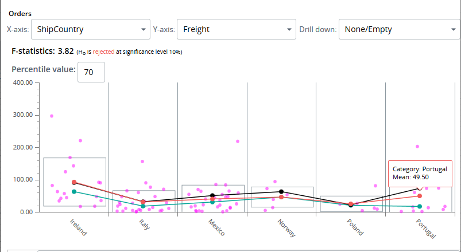This screenshot has height=252, width=461.
Task: Click the Norway x-axis category label
Action: pos(285,227)
